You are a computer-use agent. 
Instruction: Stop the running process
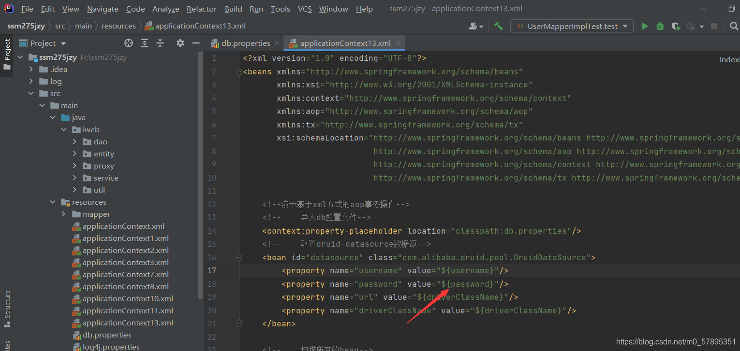click(715, 26)
